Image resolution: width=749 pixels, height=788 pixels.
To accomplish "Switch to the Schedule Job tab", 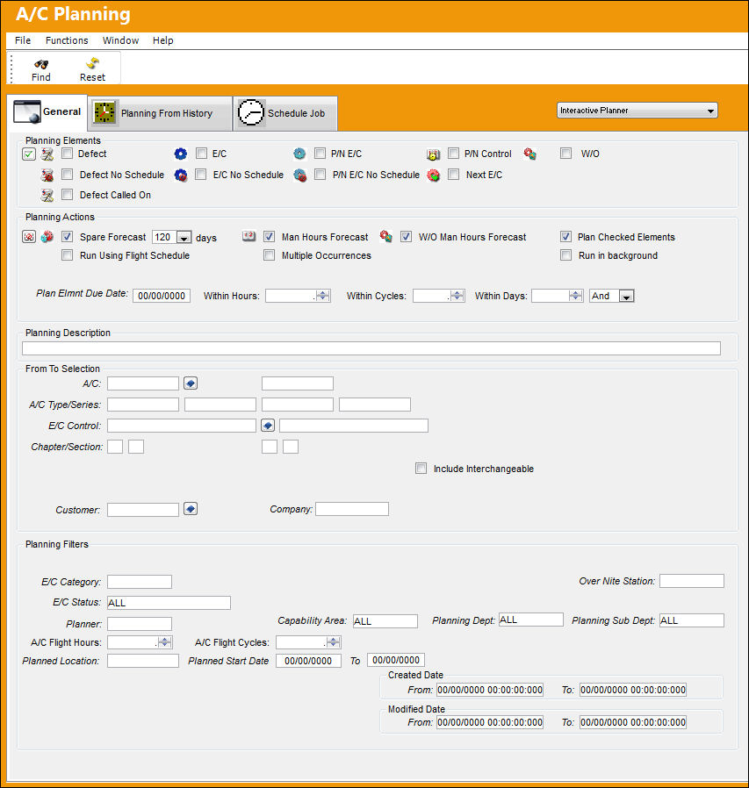I will (285, 113).
